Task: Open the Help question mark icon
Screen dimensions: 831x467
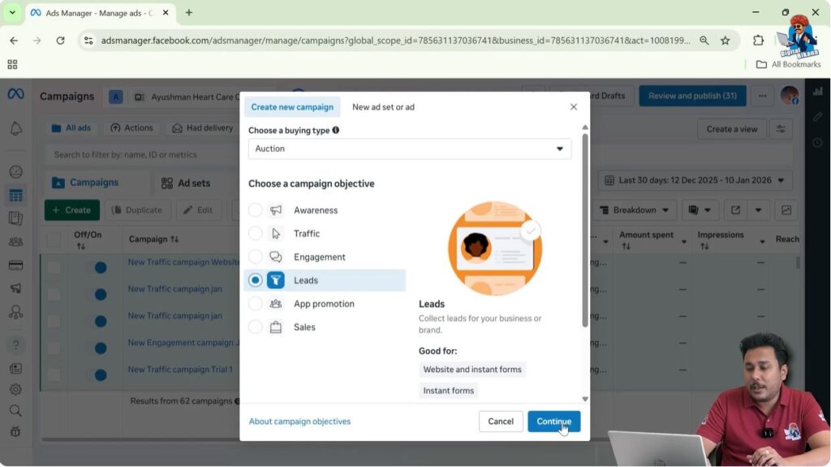Action: (16, 345)
